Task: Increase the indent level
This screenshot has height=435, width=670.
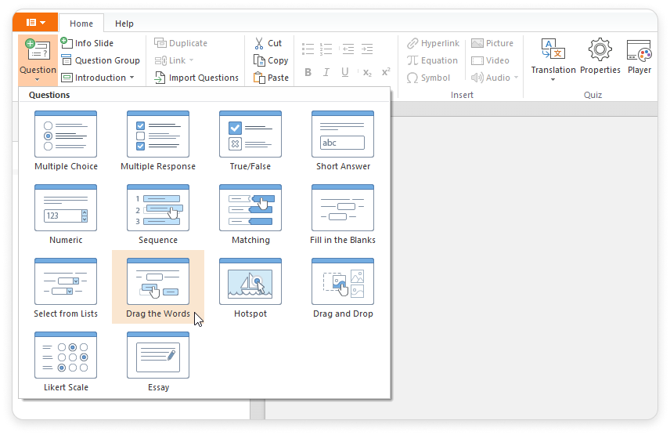Action: coord(366,49)
